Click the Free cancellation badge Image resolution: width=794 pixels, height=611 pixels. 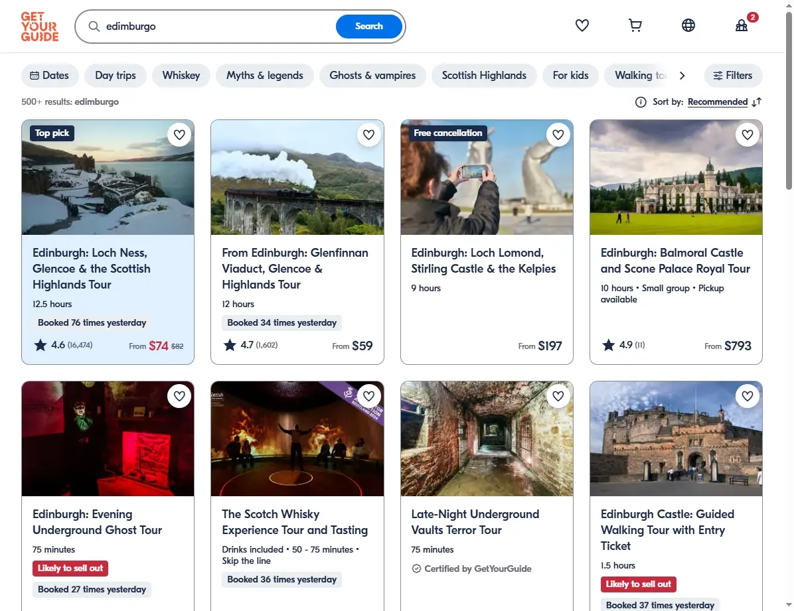[448, 133]
